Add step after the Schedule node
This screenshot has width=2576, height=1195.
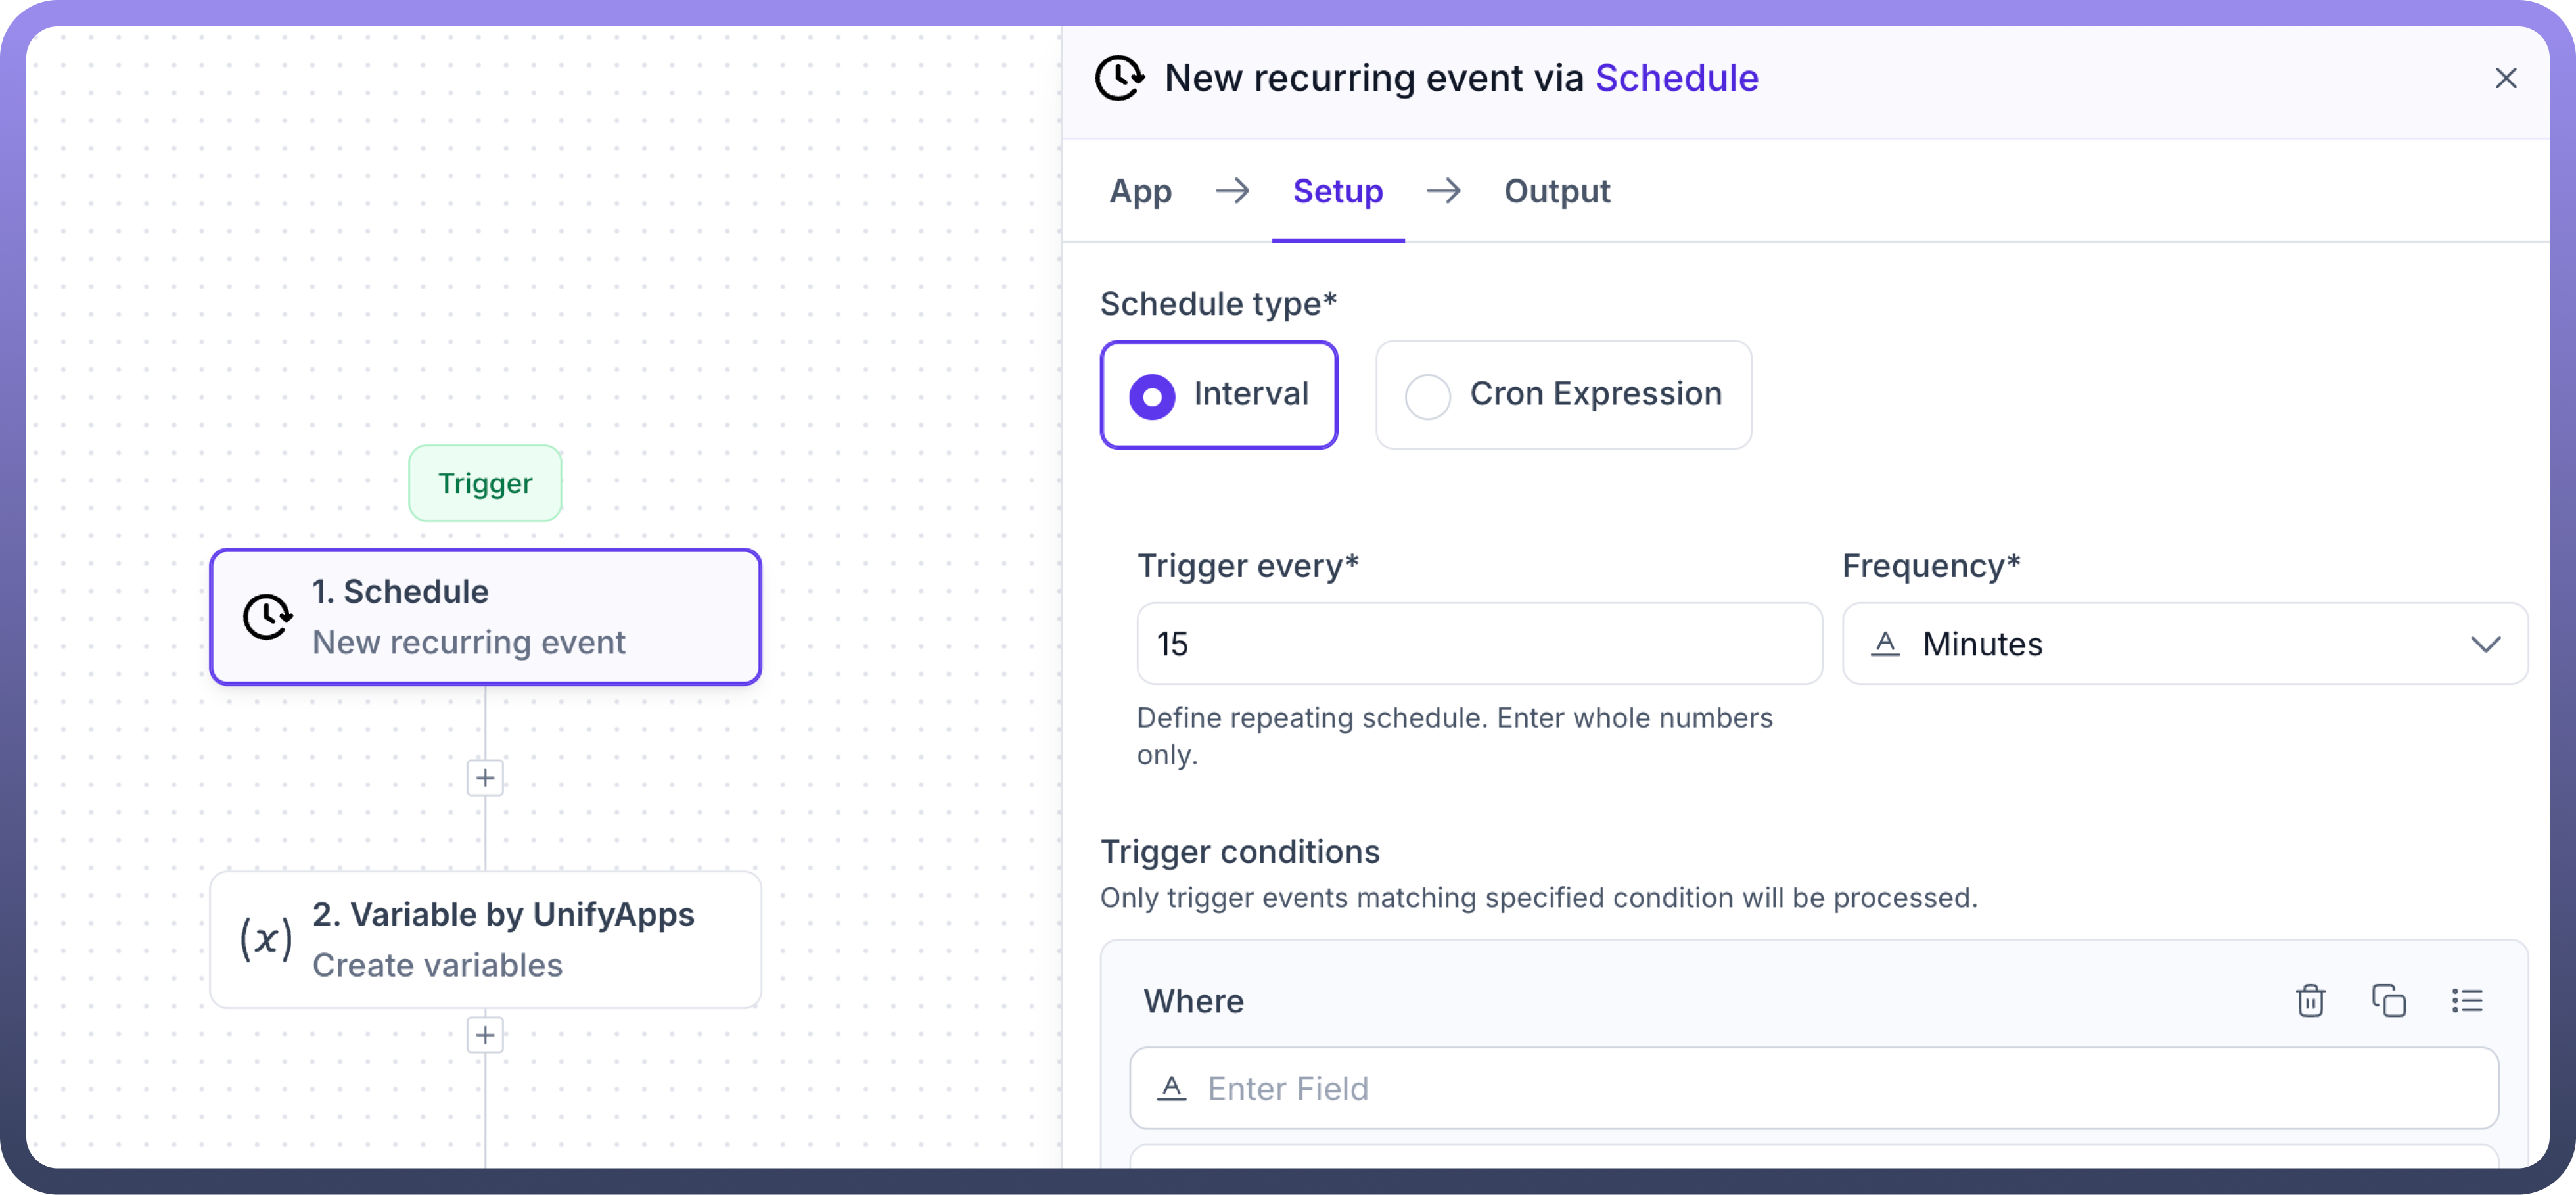coord(485,778)
